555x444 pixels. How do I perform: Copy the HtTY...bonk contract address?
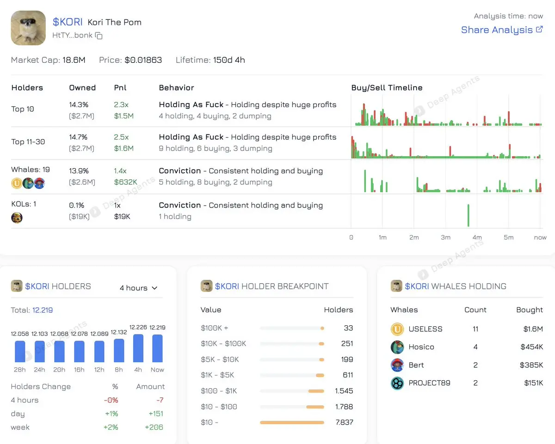pyautogui.click(x=99, y=36)
